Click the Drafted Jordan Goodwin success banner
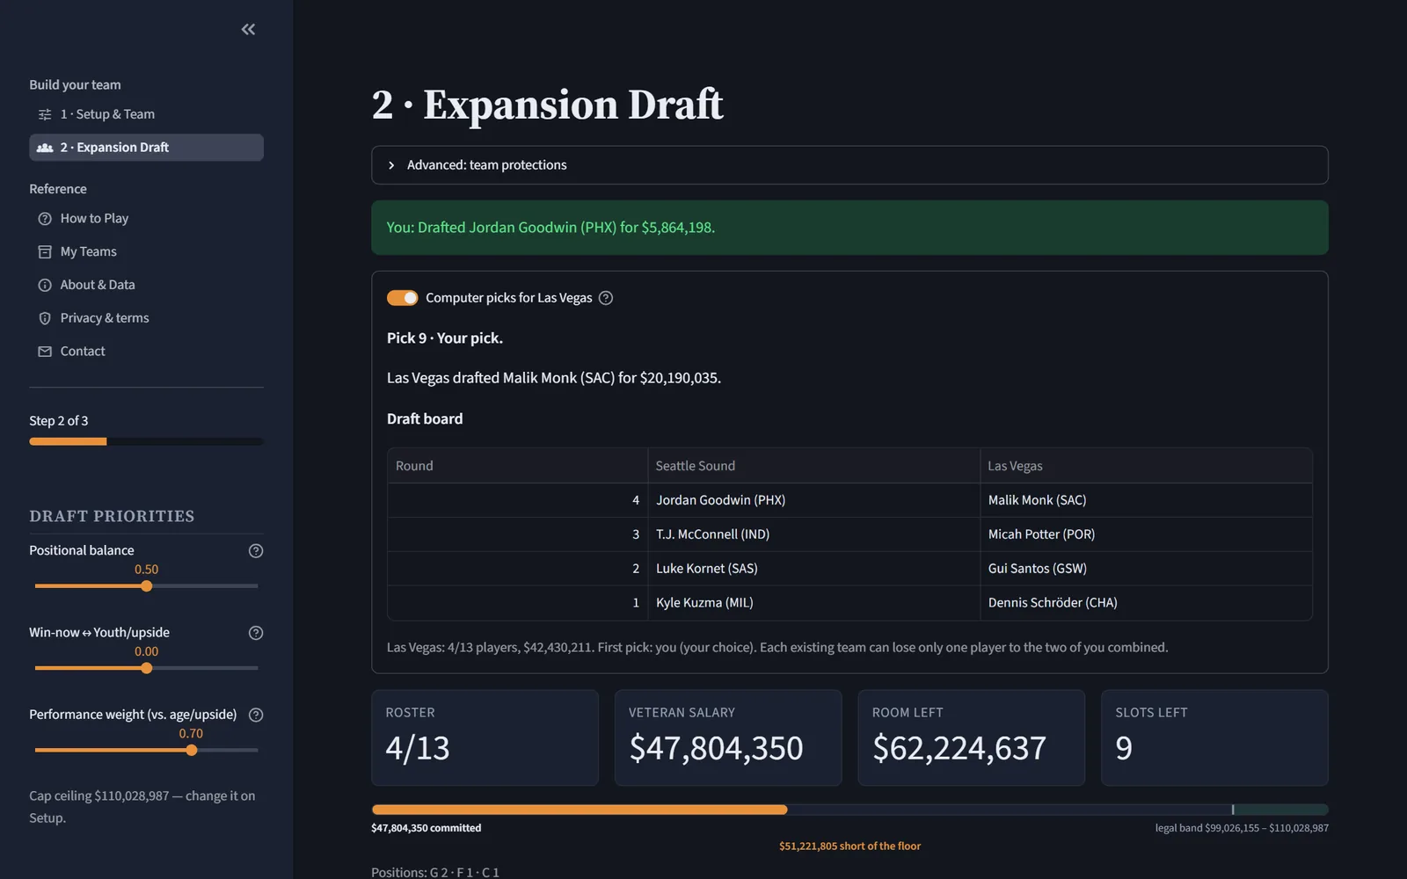Viewport: 1407px width, 879px height. point(849,228)
